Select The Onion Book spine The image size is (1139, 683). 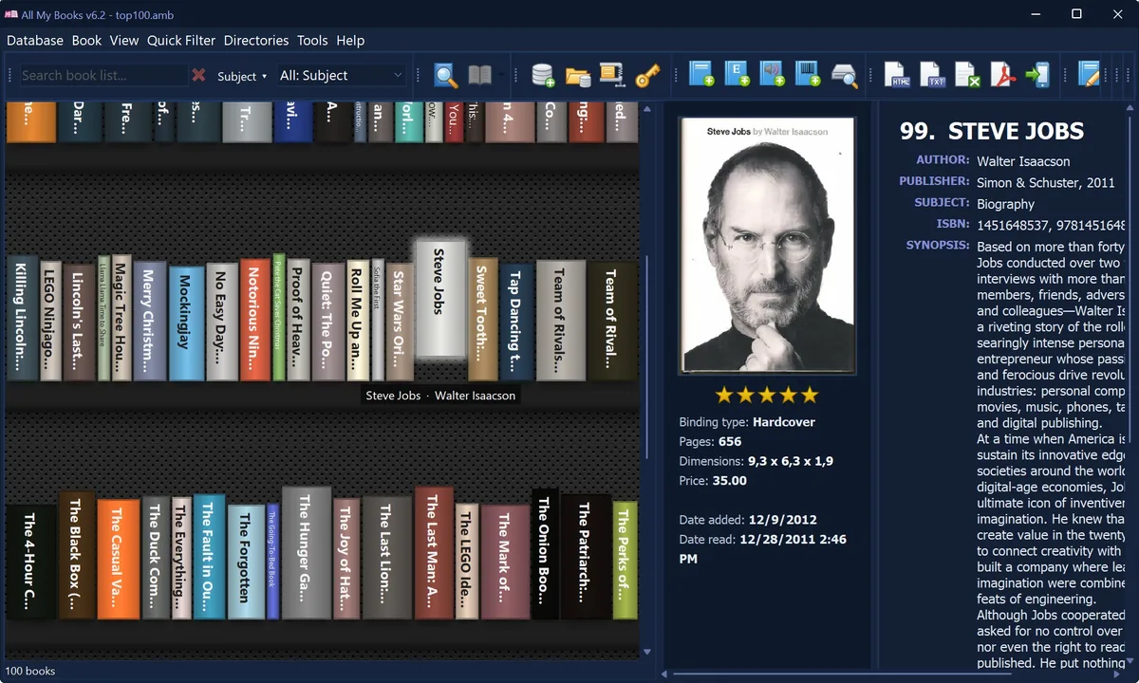544,554
